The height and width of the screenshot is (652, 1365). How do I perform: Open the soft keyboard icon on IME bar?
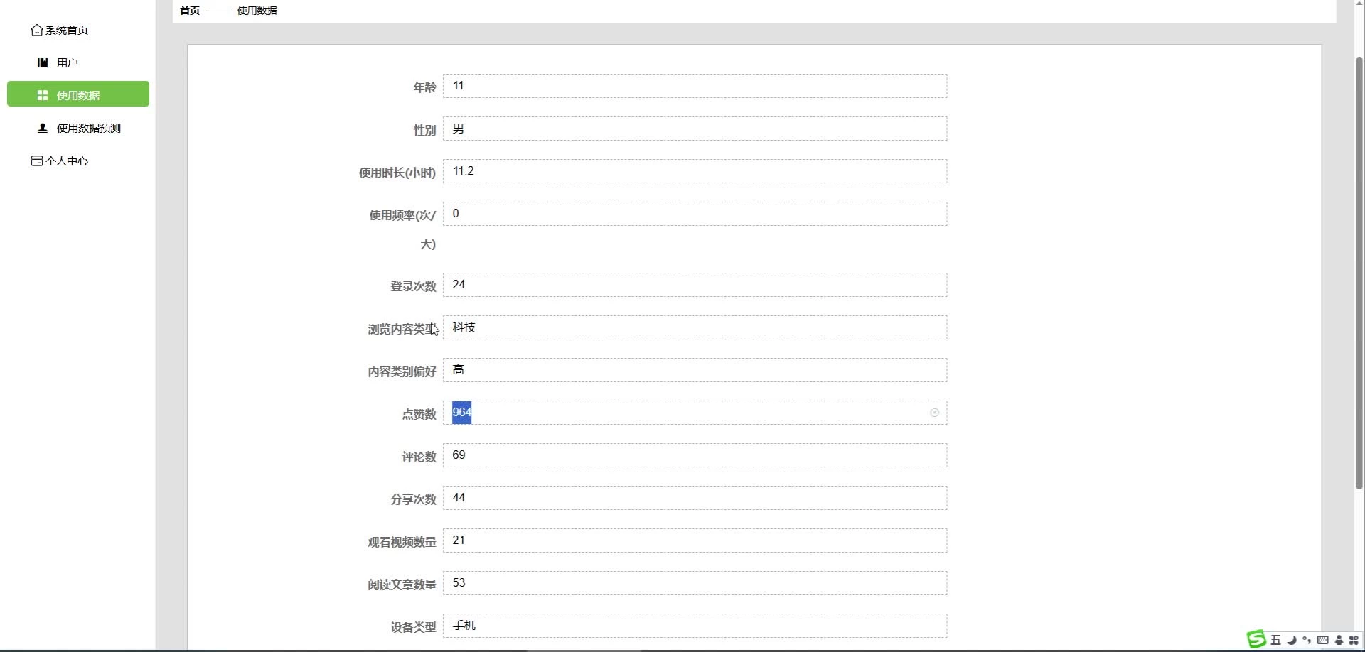pos(1322,640)
